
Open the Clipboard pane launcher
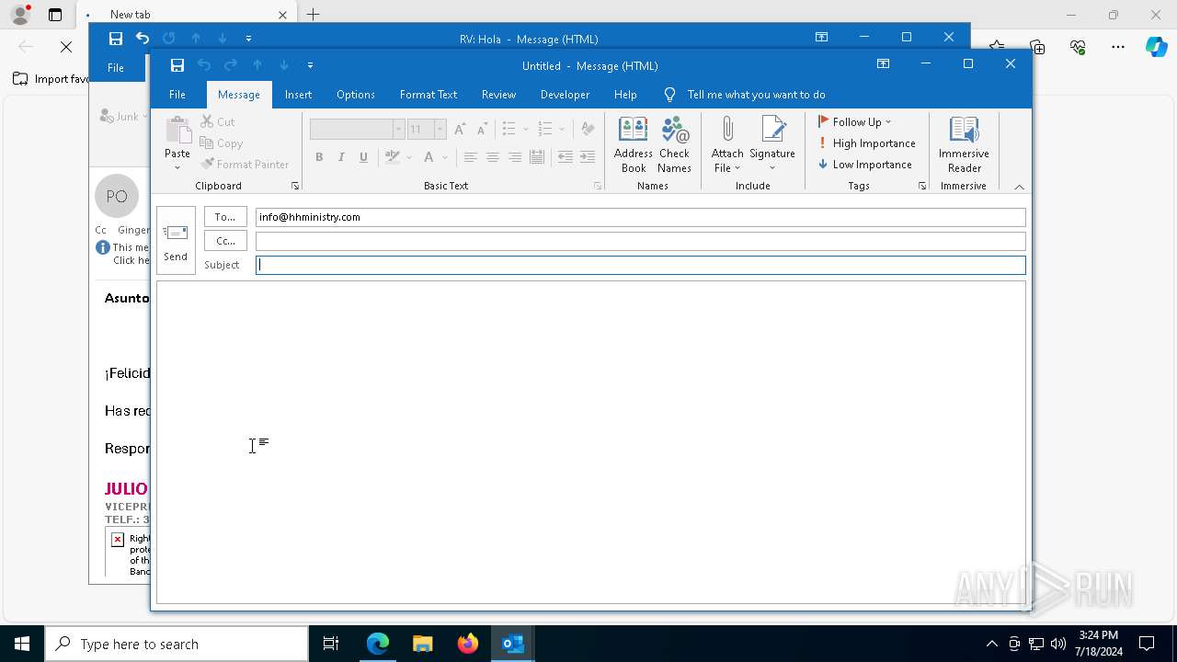[295, 186]
